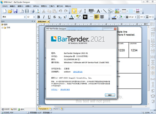The width and height of the screenshot is (156, 114).
Task: Copy selection using the toolbar copy icon
Action: [49, 11]
